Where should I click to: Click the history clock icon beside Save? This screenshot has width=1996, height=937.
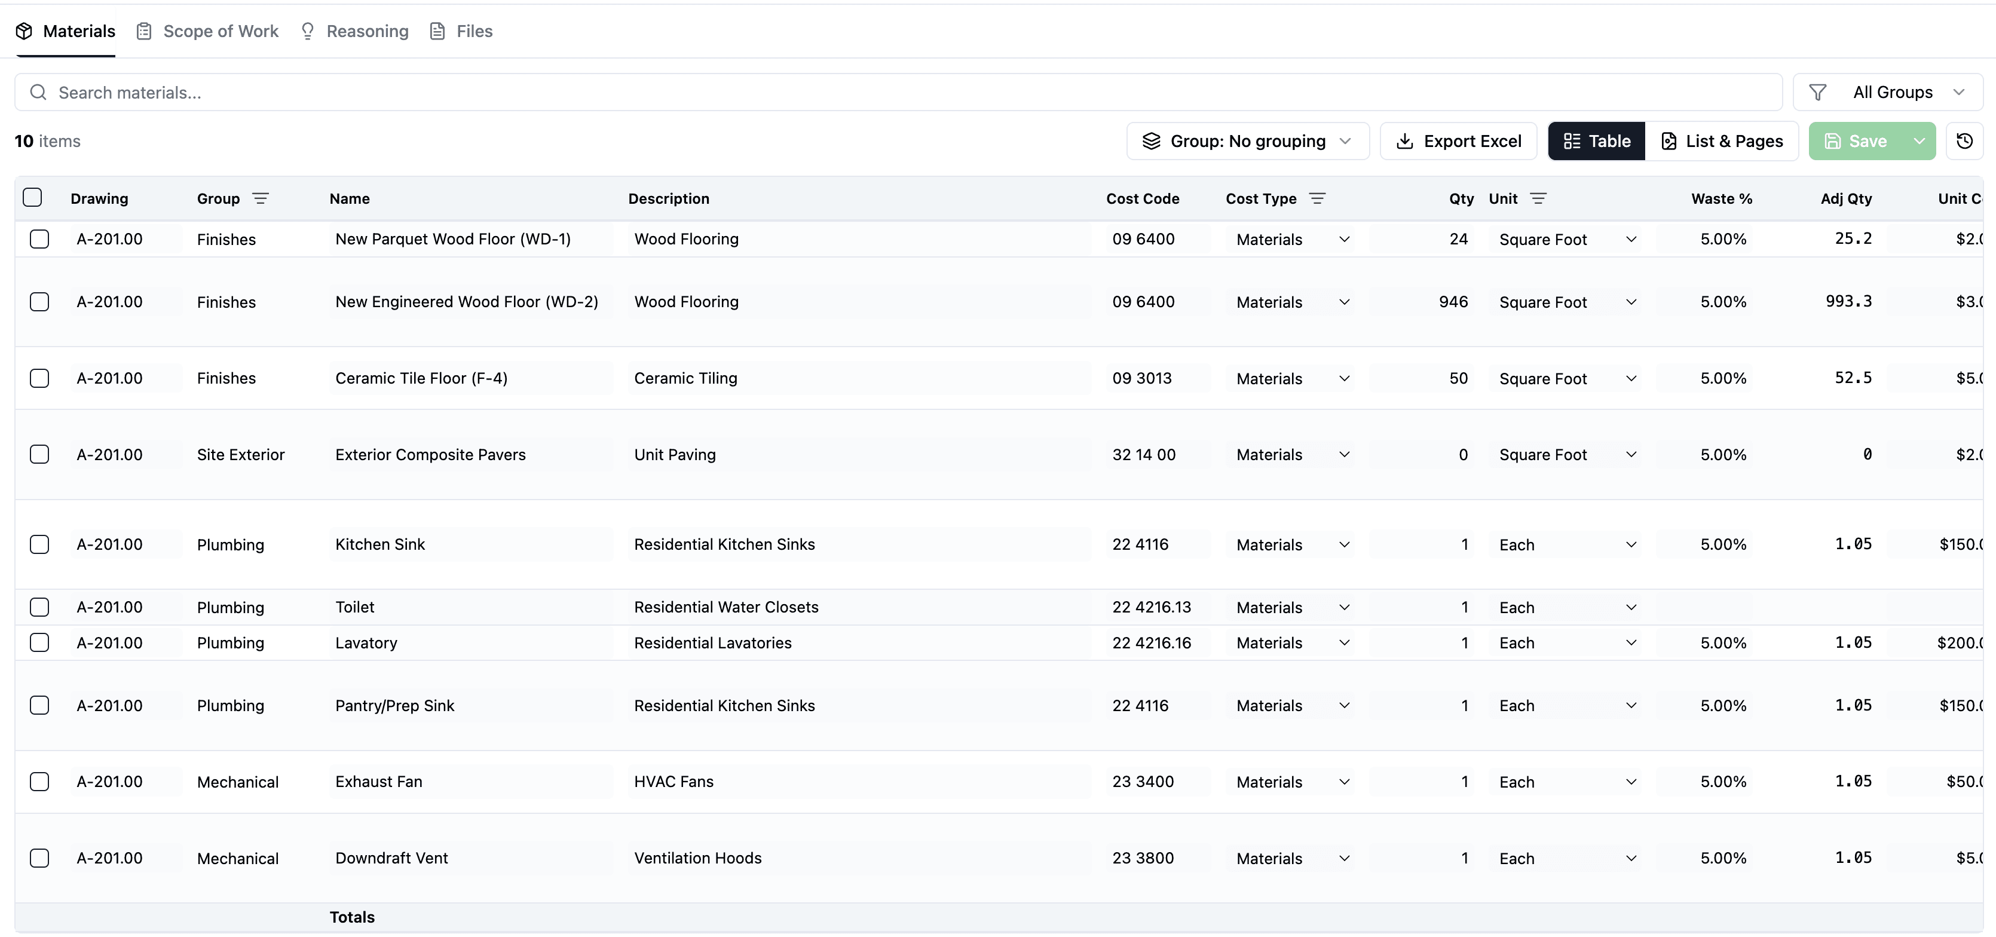pyautogui.click(x=1964, y=141)
